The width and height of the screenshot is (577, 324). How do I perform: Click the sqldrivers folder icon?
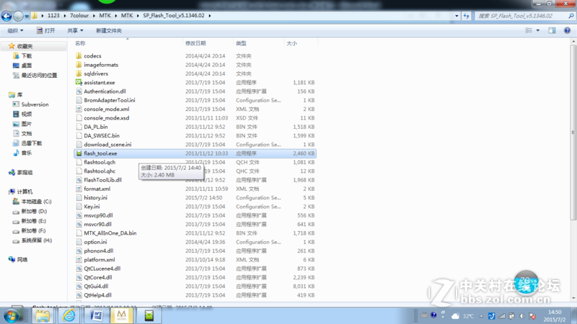click(79, 73)
